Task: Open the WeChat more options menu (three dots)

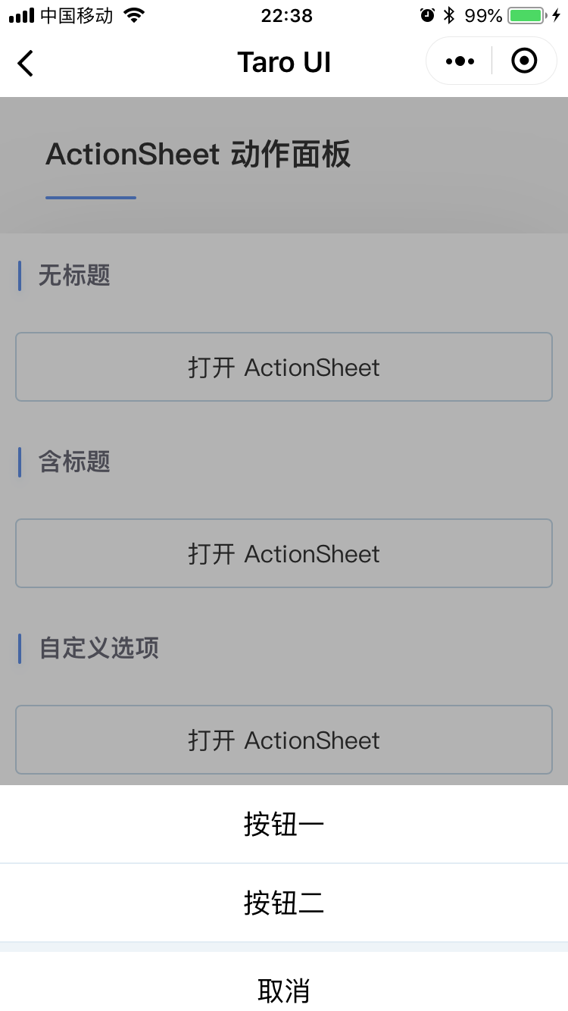Action: [x=459, y=61]
